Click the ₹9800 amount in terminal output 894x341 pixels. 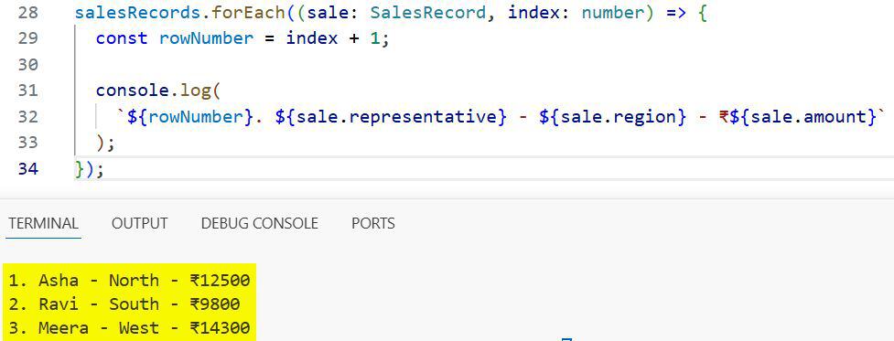pyautogui.click(x=215, y=304)
